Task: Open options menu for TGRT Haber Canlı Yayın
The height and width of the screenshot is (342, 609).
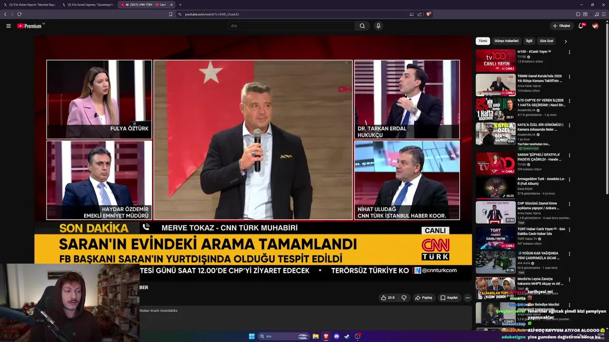Action: coord(569,229)
